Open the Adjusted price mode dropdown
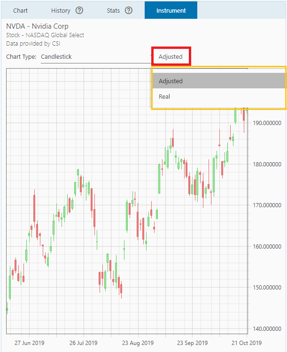 pos(171,56)
